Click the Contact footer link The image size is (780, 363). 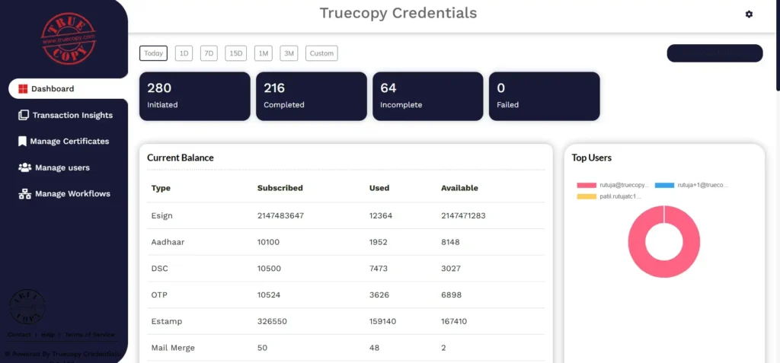tap(19, 335)
